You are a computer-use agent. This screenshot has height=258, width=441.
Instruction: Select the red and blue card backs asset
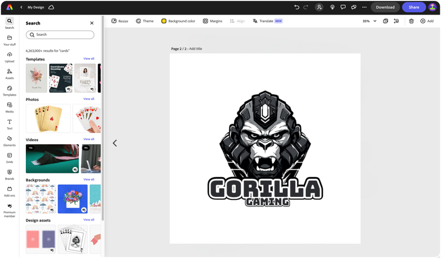(41, 239)
